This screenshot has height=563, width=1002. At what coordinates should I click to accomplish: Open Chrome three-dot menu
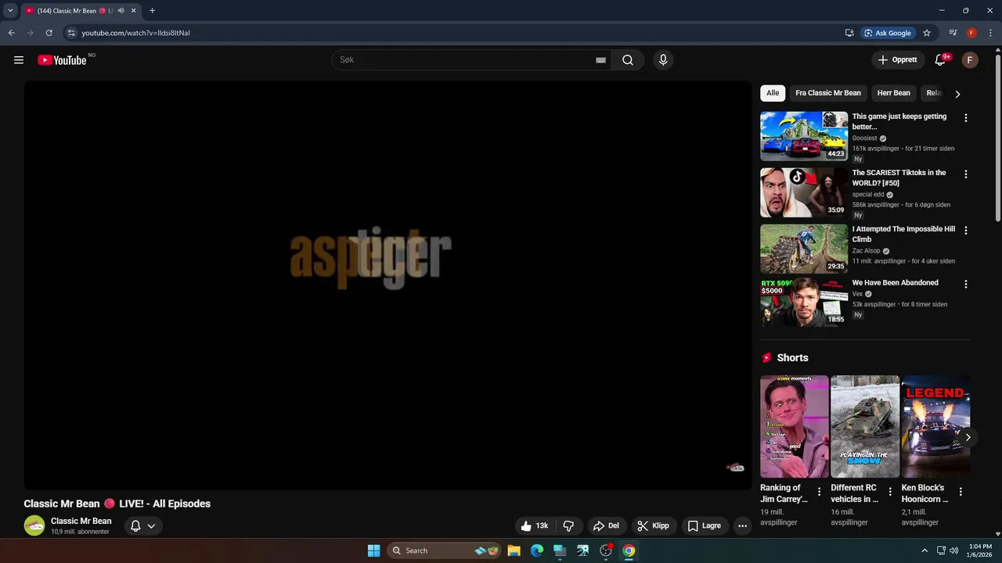[990, 33]
